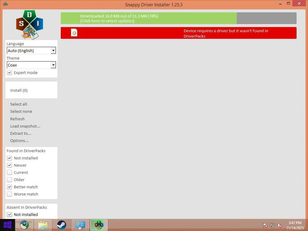Open the Language dropdown arrow
The width and height of the screenshot is (308, 231).
(x=53, y=51)
